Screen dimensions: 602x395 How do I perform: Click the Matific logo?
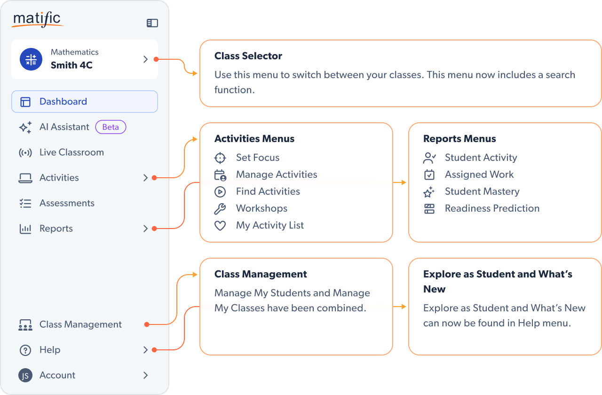pos(37,19)
